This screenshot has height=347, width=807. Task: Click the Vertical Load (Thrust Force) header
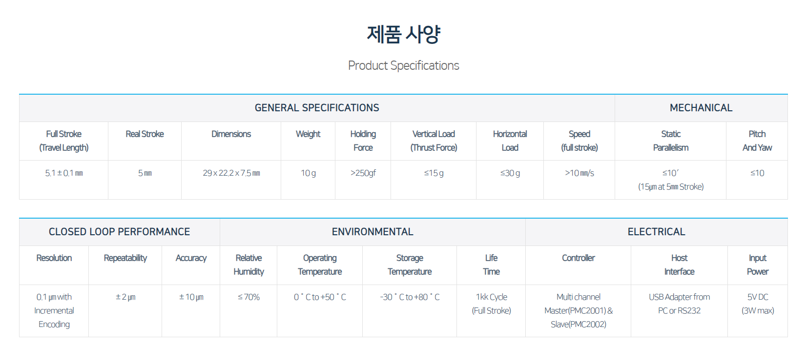coord(434,141)
